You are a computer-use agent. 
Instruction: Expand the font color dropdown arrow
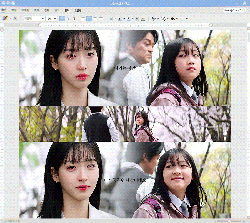point(133,19)
